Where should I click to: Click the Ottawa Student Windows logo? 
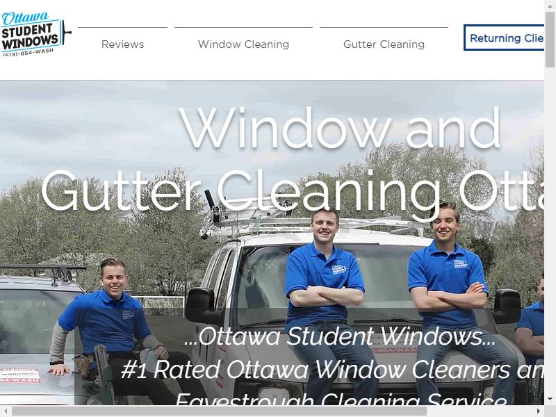pos(35,34)
